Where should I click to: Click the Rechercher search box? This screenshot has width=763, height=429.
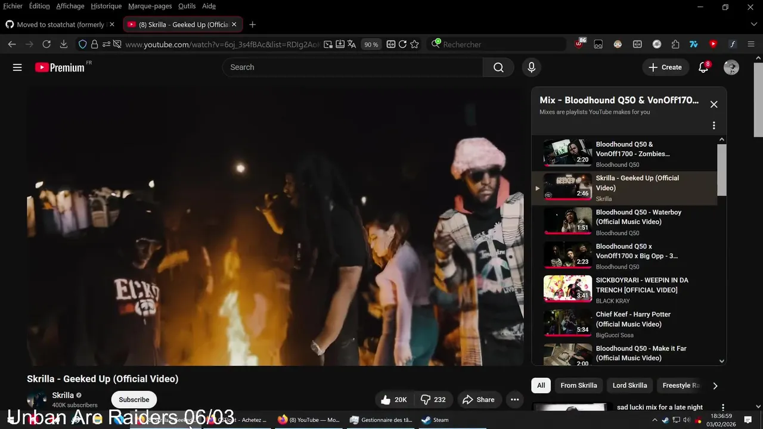pos(497,44)
